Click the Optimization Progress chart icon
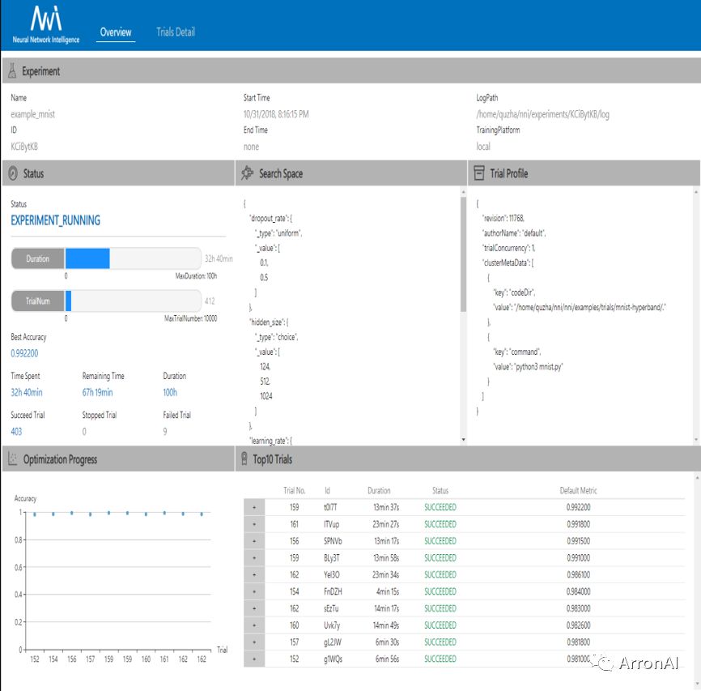The height and width of the screenshot is (691, 701). (x=12, y=459)
